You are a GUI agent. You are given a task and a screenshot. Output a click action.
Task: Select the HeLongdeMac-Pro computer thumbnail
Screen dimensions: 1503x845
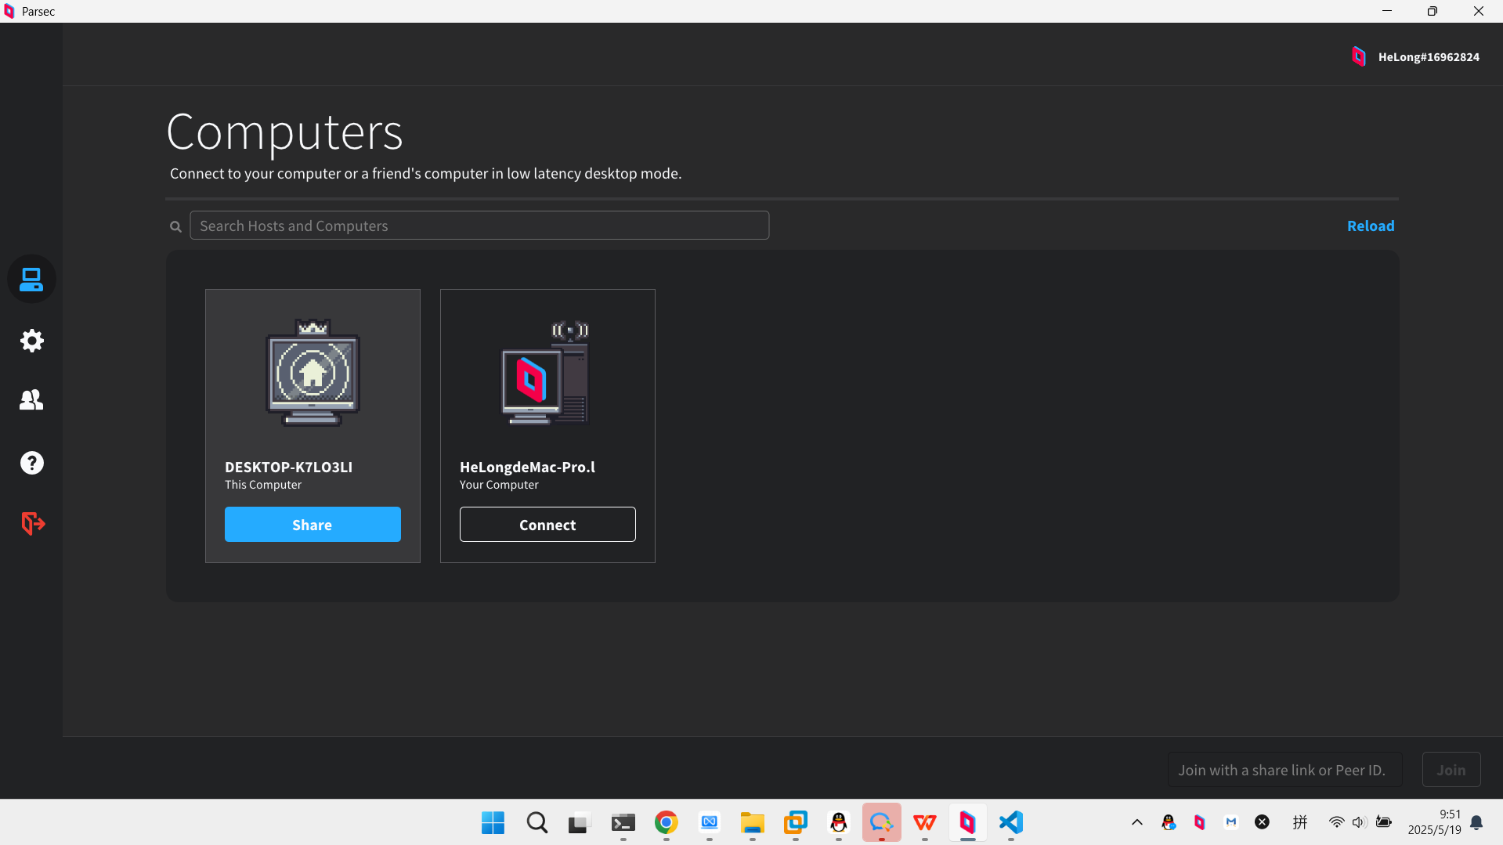547,373
